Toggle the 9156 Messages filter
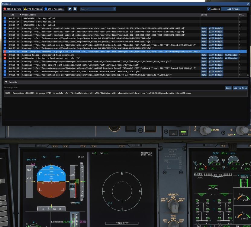 [54, 9]
